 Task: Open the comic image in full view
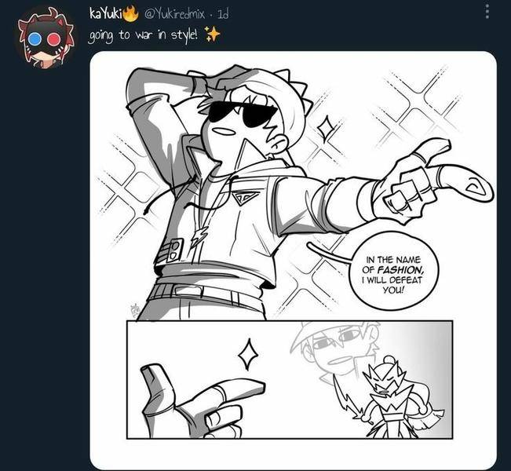[x=293, y=260]
